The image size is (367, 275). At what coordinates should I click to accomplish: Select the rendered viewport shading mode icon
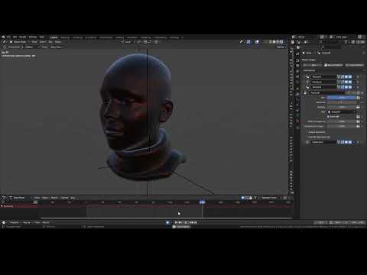tap(281, 42)
